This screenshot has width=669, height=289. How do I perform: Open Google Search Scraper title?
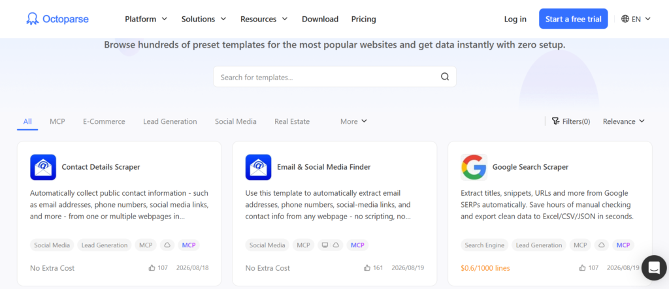click(x=530, y=167)
